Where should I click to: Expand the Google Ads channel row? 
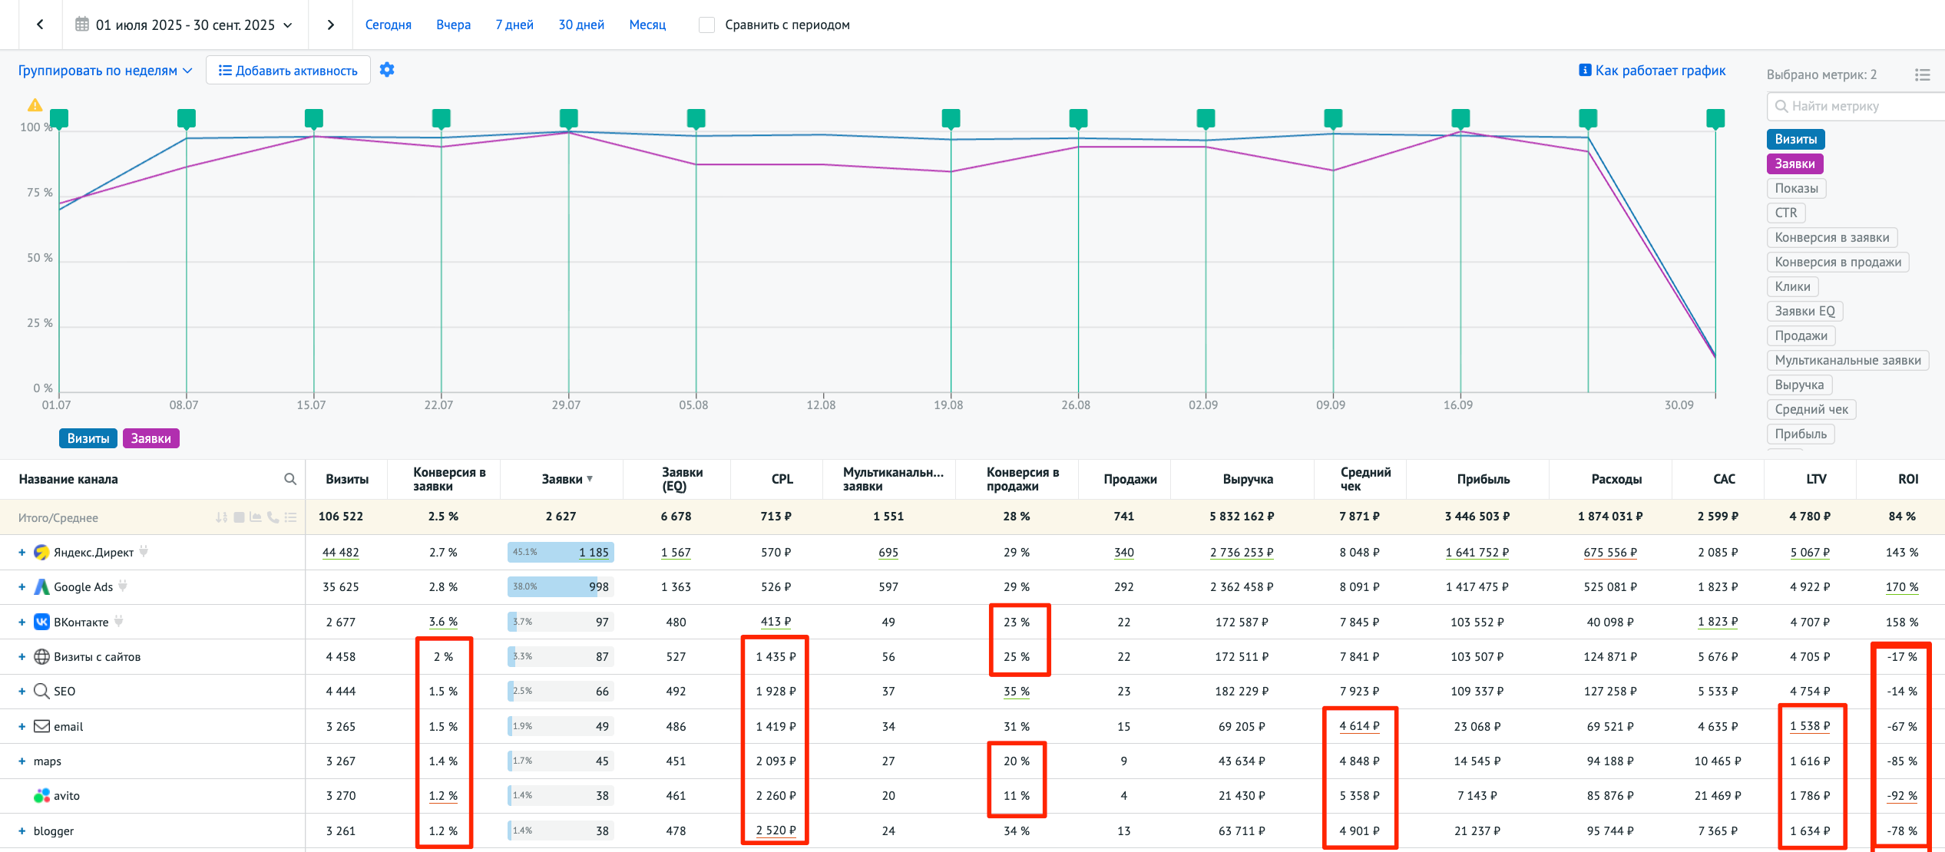click(x=22, y=587)
